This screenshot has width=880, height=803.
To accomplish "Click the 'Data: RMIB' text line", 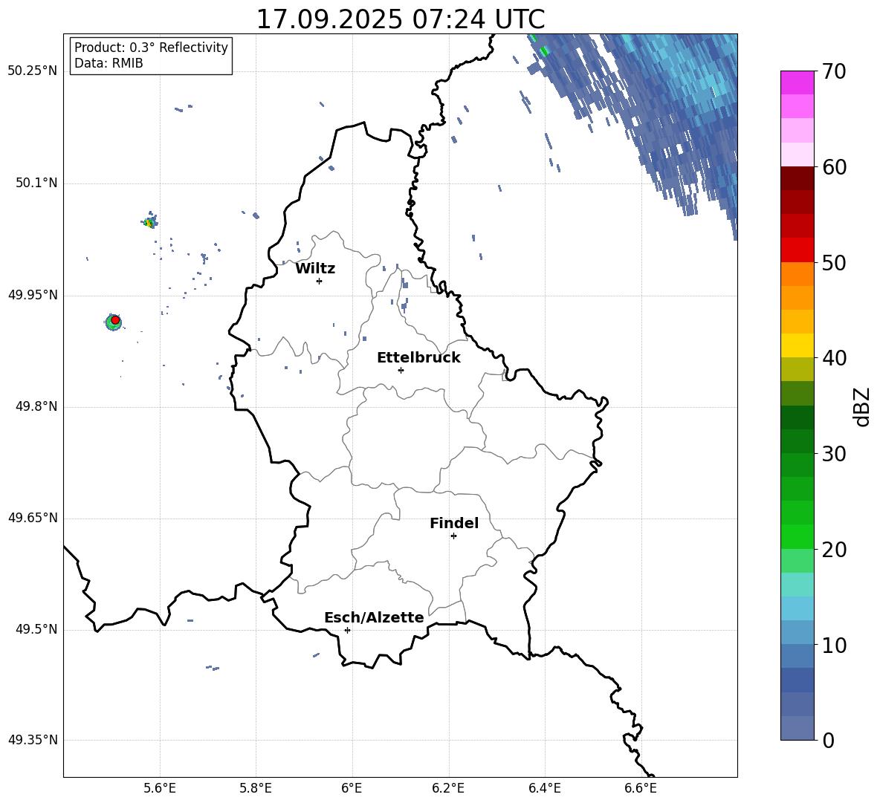I will [109, 63].
